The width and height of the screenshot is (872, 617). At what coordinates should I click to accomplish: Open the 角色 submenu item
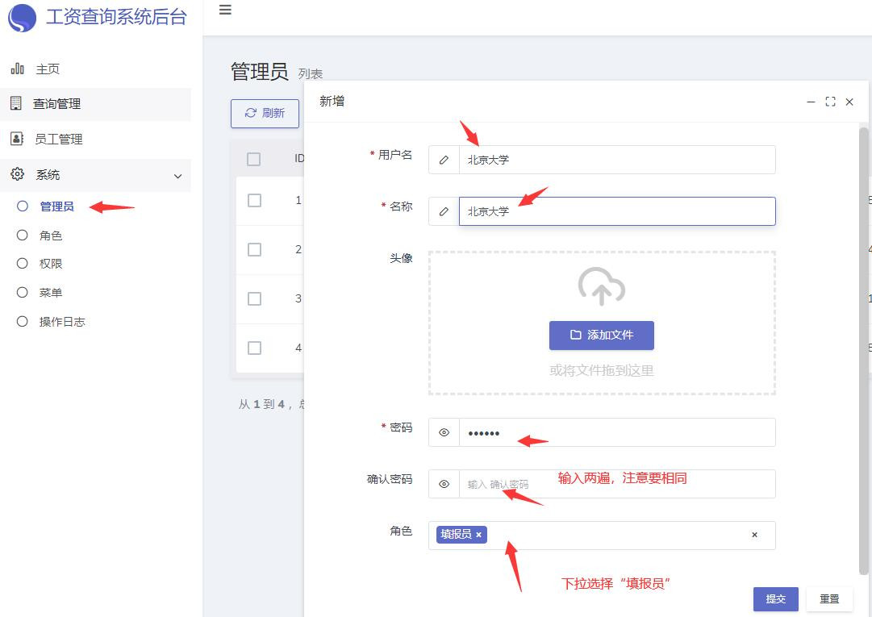point(50,236)
